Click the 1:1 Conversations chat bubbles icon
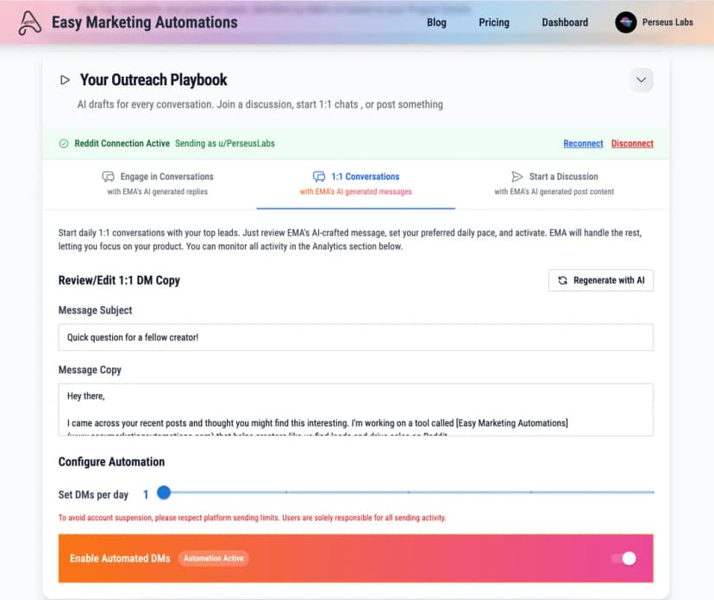 [x=319, y=176]
